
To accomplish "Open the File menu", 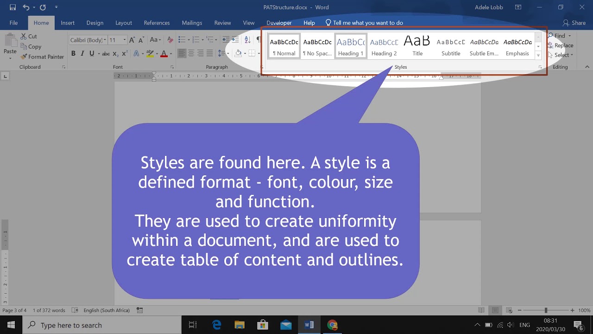I will point(13,23).
